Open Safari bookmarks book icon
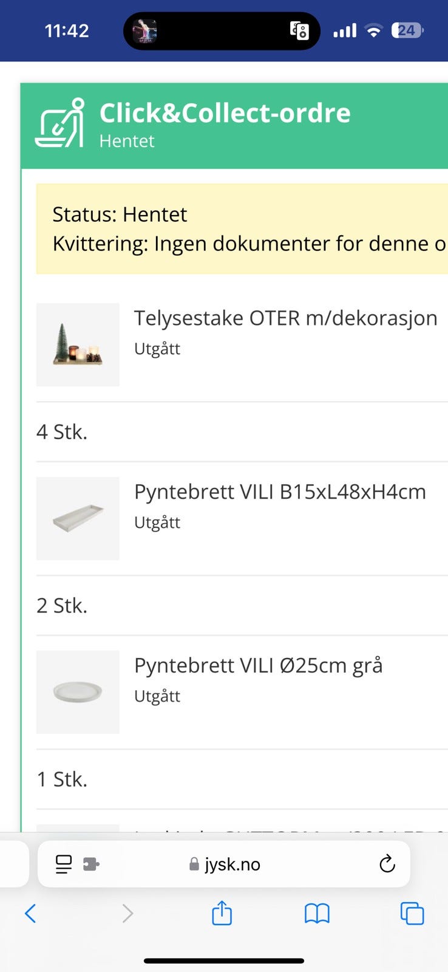The image size is (448, 972). tap(317, 913)
